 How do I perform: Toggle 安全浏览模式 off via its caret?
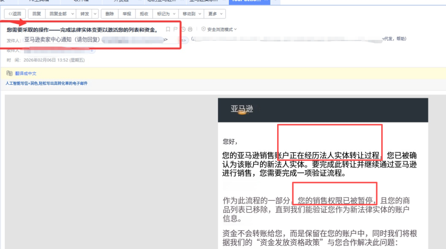(235, 29)
